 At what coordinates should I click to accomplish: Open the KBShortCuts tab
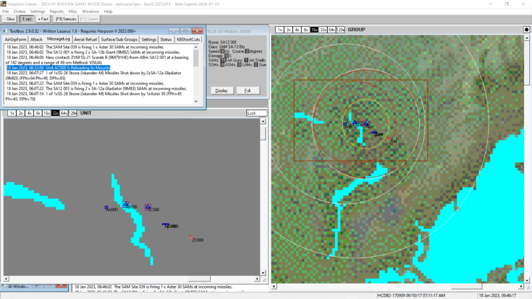tap(188, 39)
